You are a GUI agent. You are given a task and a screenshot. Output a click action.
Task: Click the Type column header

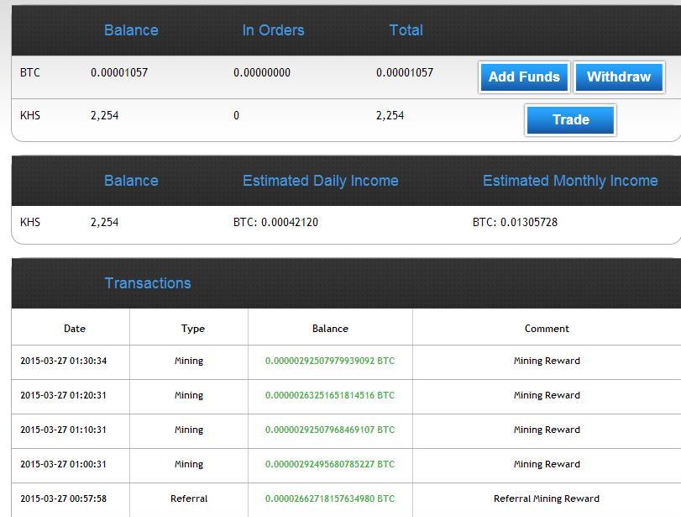coord(193,329)
